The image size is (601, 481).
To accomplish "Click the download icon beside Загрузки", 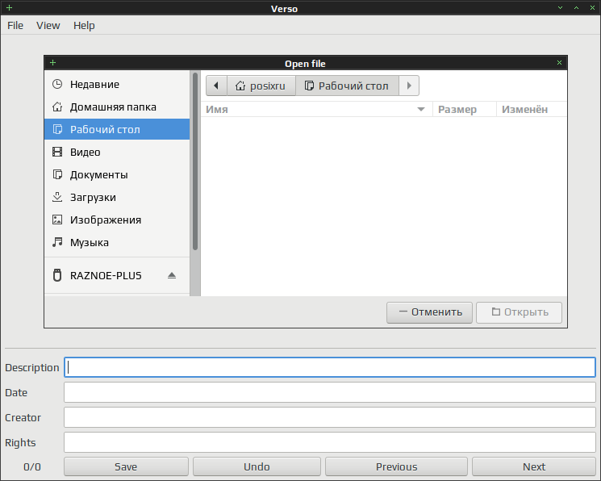I will pyautogui.click(x=57, y=197).
